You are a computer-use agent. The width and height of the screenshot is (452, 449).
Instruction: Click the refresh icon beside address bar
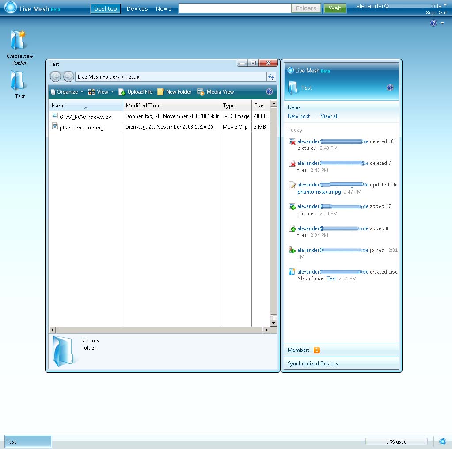(271, 77)
